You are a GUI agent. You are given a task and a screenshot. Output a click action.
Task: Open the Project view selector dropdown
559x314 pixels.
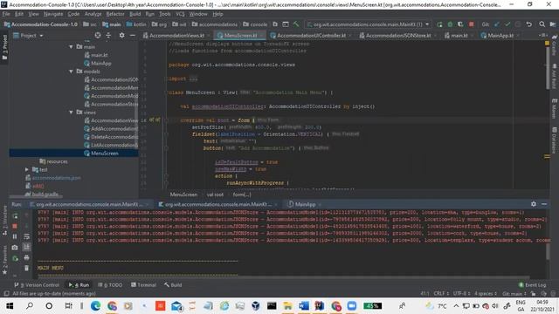click(x=28, y=35)
